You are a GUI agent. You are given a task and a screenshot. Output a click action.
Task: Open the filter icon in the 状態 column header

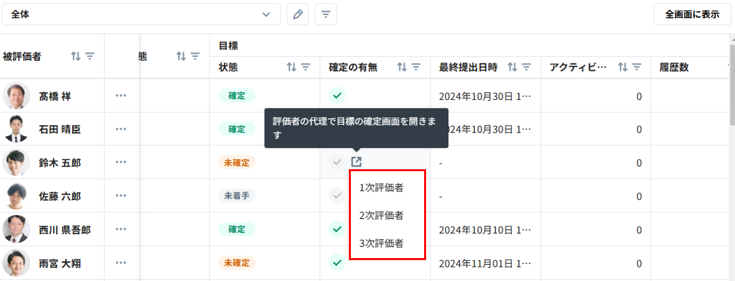(x=305, y=67)
